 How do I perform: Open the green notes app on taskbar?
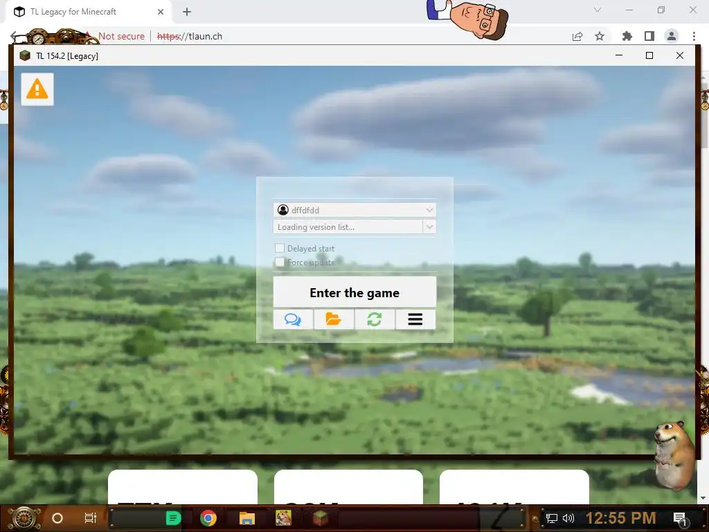pos(173,518)
